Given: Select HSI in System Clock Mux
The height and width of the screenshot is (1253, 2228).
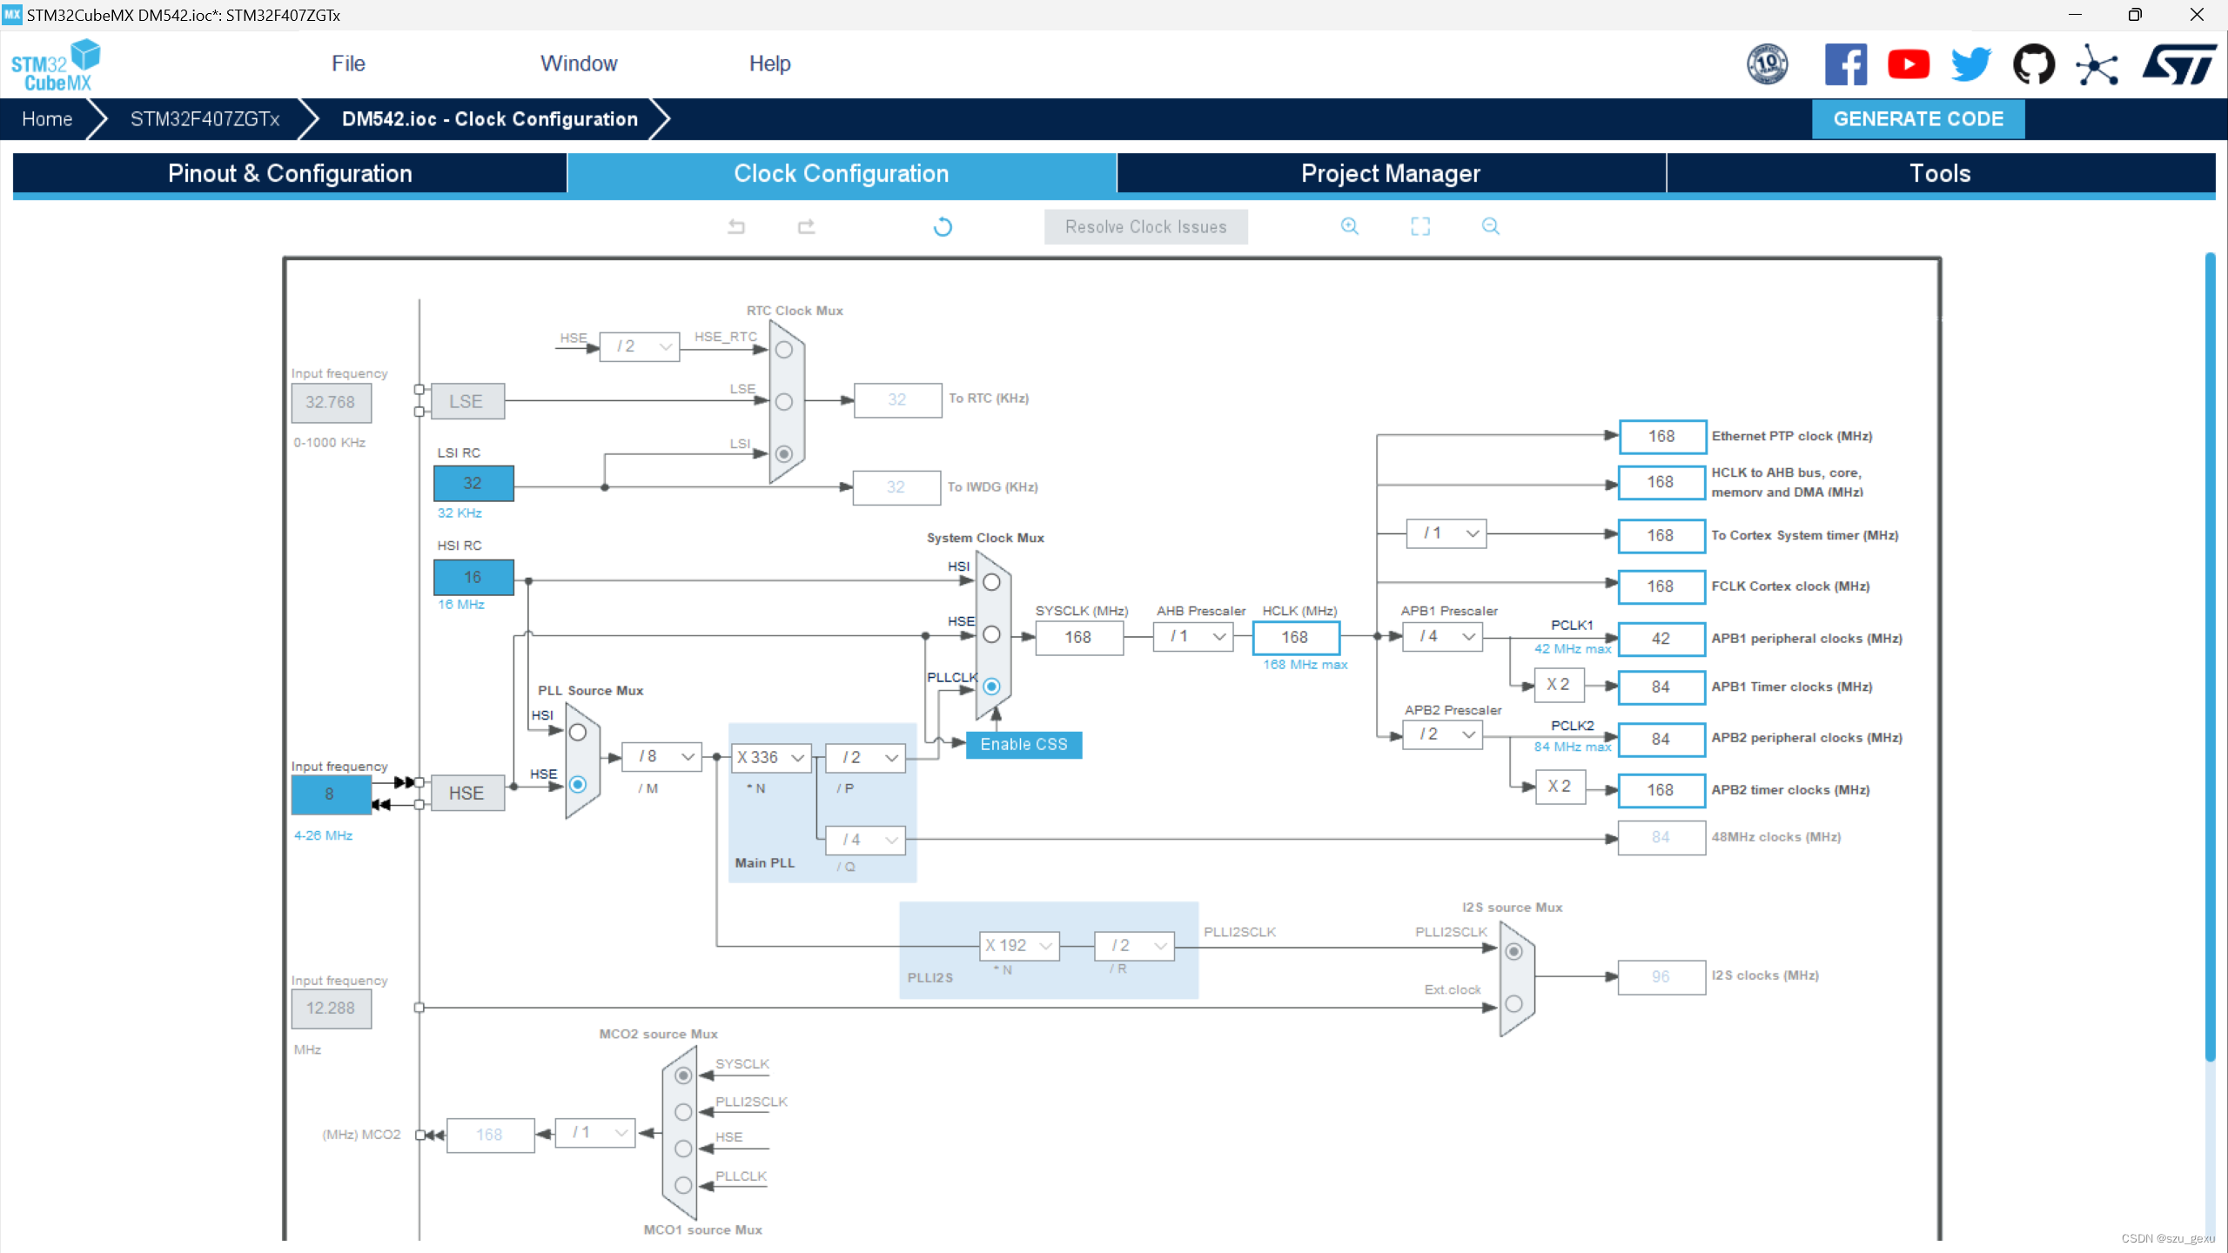Looking at the screenshot, I should [991, 582].
